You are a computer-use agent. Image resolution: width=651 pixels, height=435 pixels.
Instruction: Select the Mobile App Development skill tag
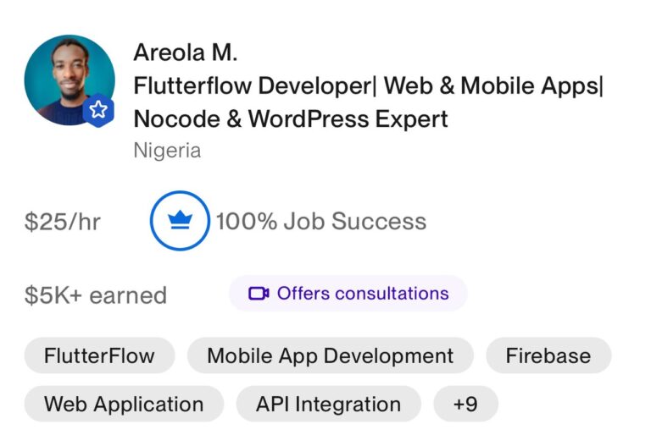coord(331,355)
